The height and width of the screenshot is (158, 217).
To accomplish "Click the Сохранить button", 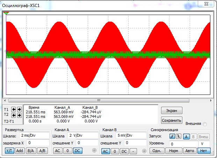I will pos(172,120).
